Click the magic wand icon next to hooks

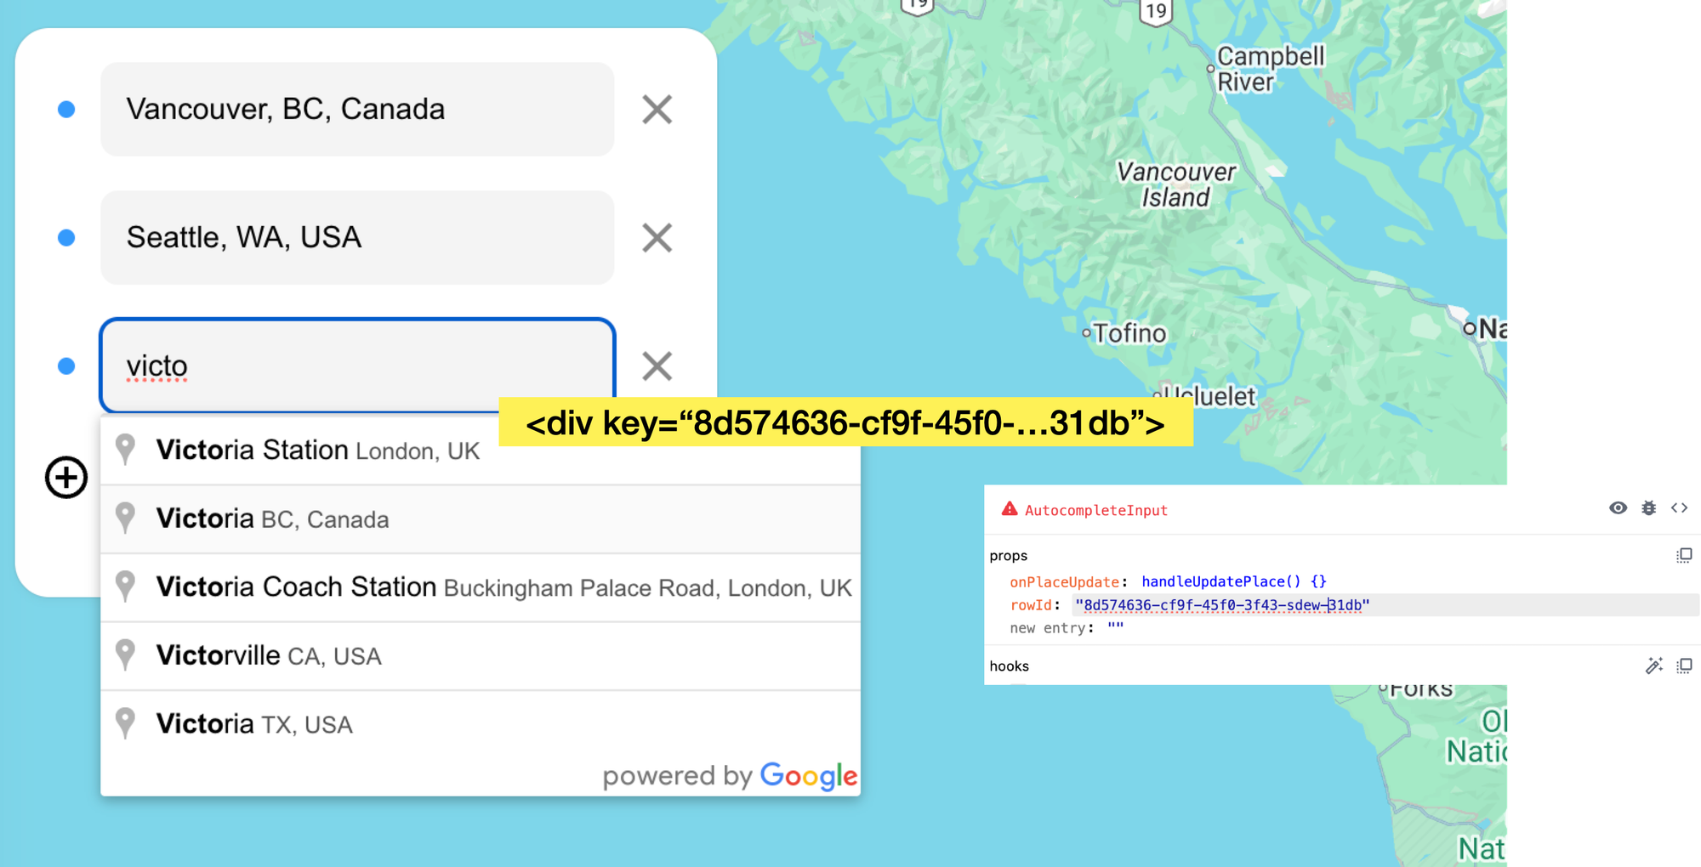(1655, 666)
